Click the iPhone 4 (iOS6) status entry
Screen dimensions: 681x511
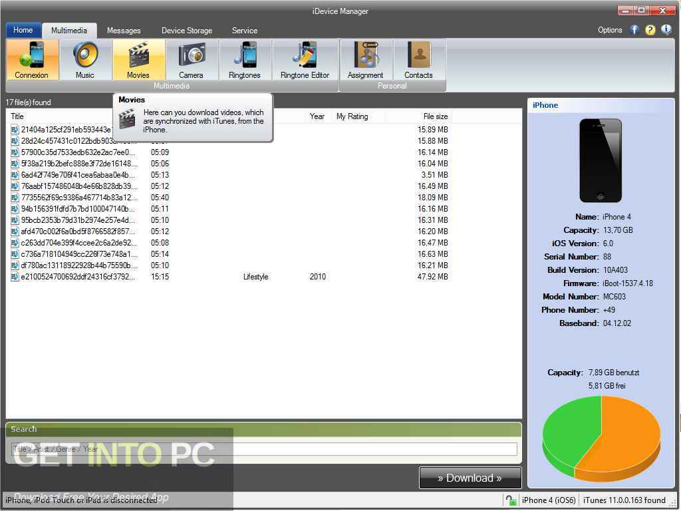click(x=549, y=500)
